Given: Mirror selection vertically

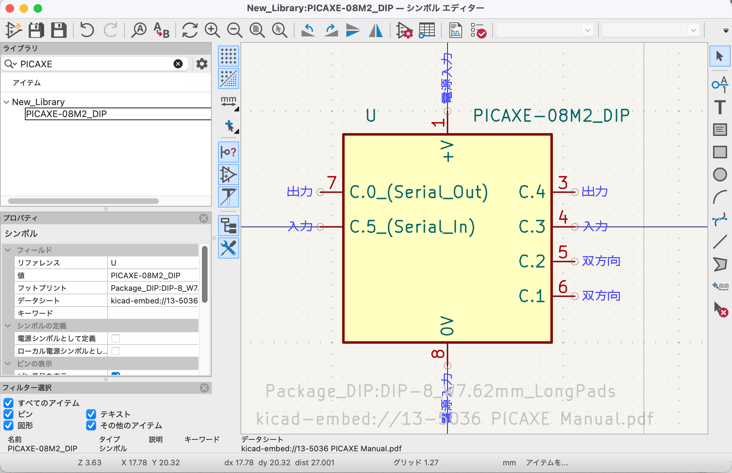Looking at the screenshot, I should pyautogui.click(x=353, y=30).
